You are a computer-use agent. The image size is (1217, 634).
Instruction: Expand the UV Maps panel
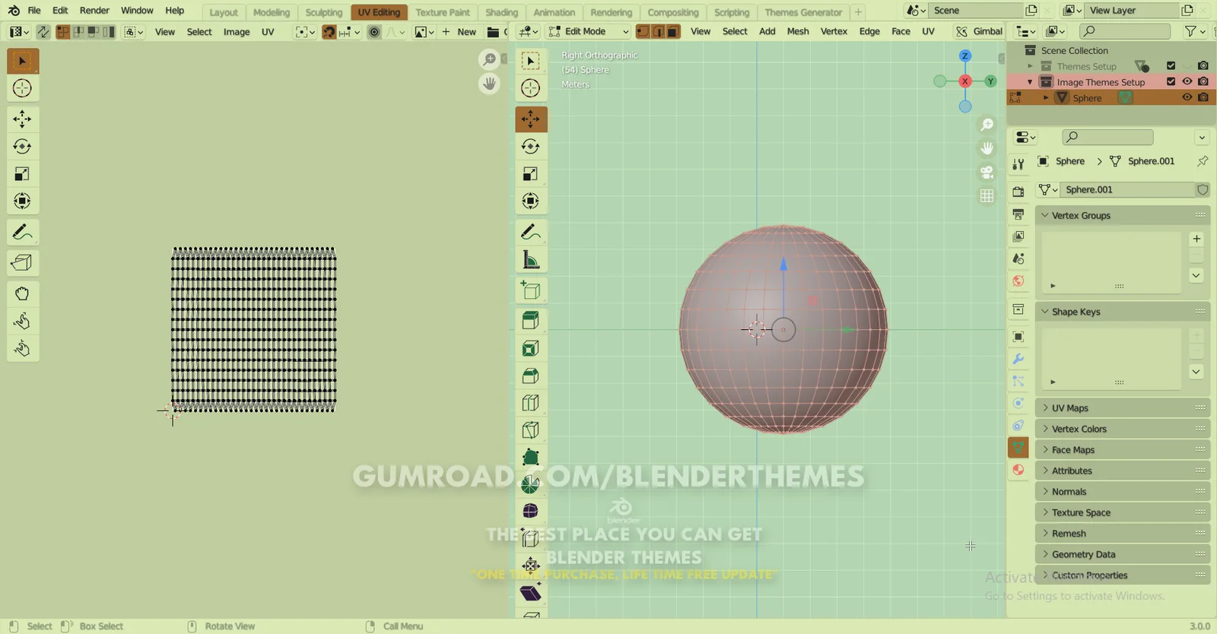coord(1123,408)
